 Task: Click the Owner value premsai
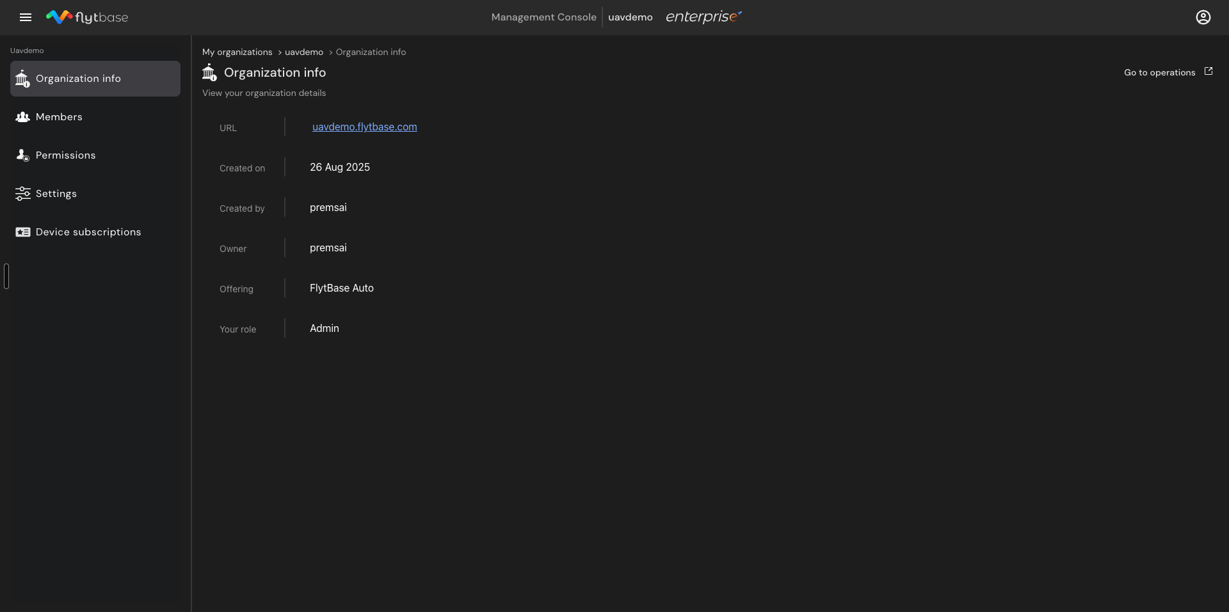(x=328, y=248)
